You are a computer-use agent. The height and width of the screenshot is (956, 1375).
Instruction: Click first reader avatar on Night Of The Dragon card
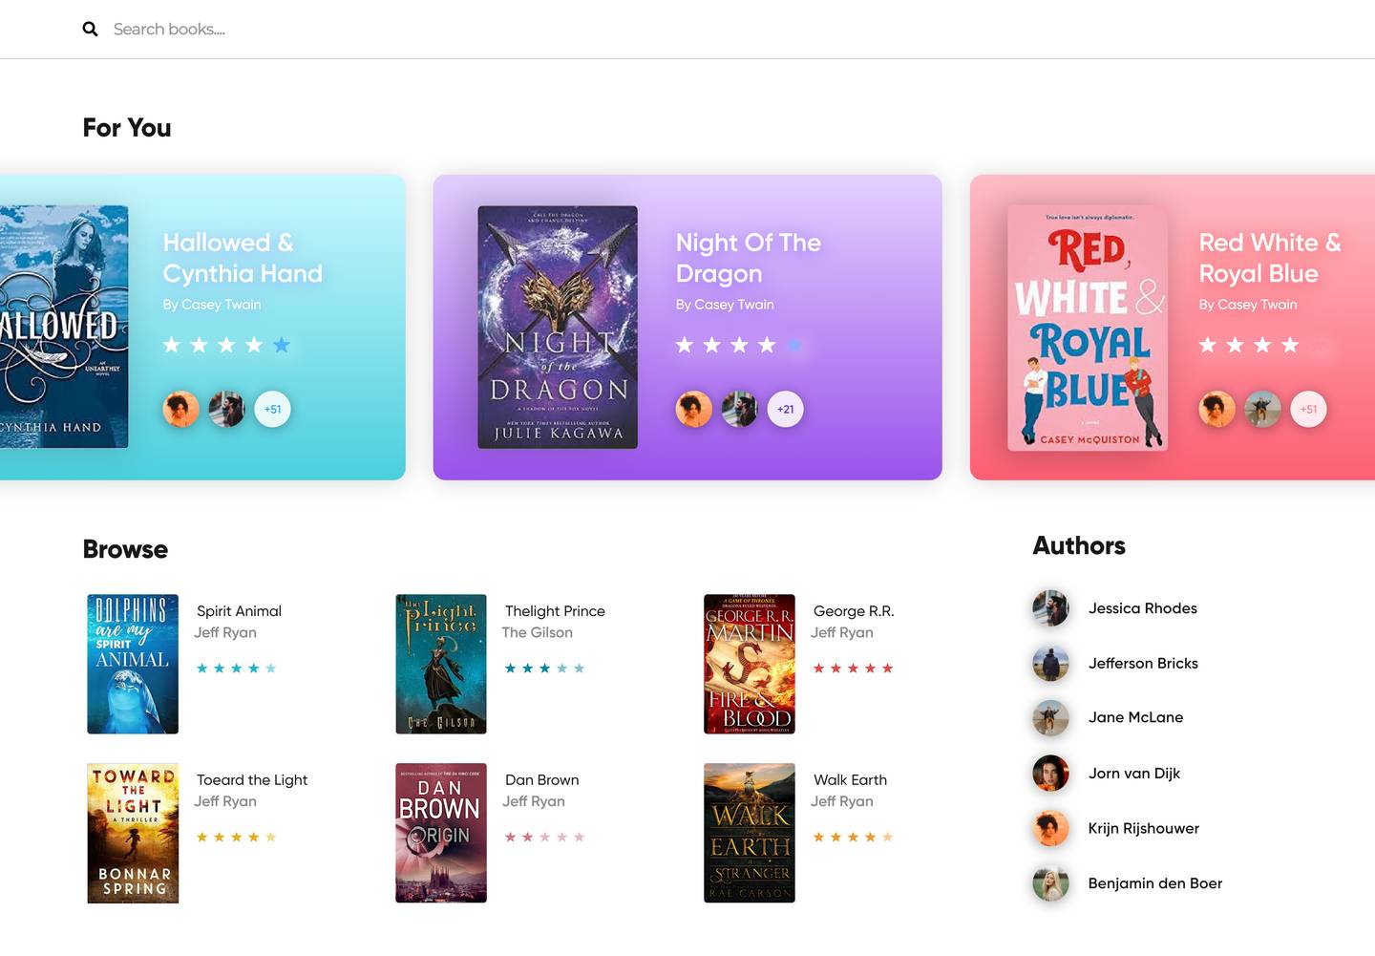[693, 410]
